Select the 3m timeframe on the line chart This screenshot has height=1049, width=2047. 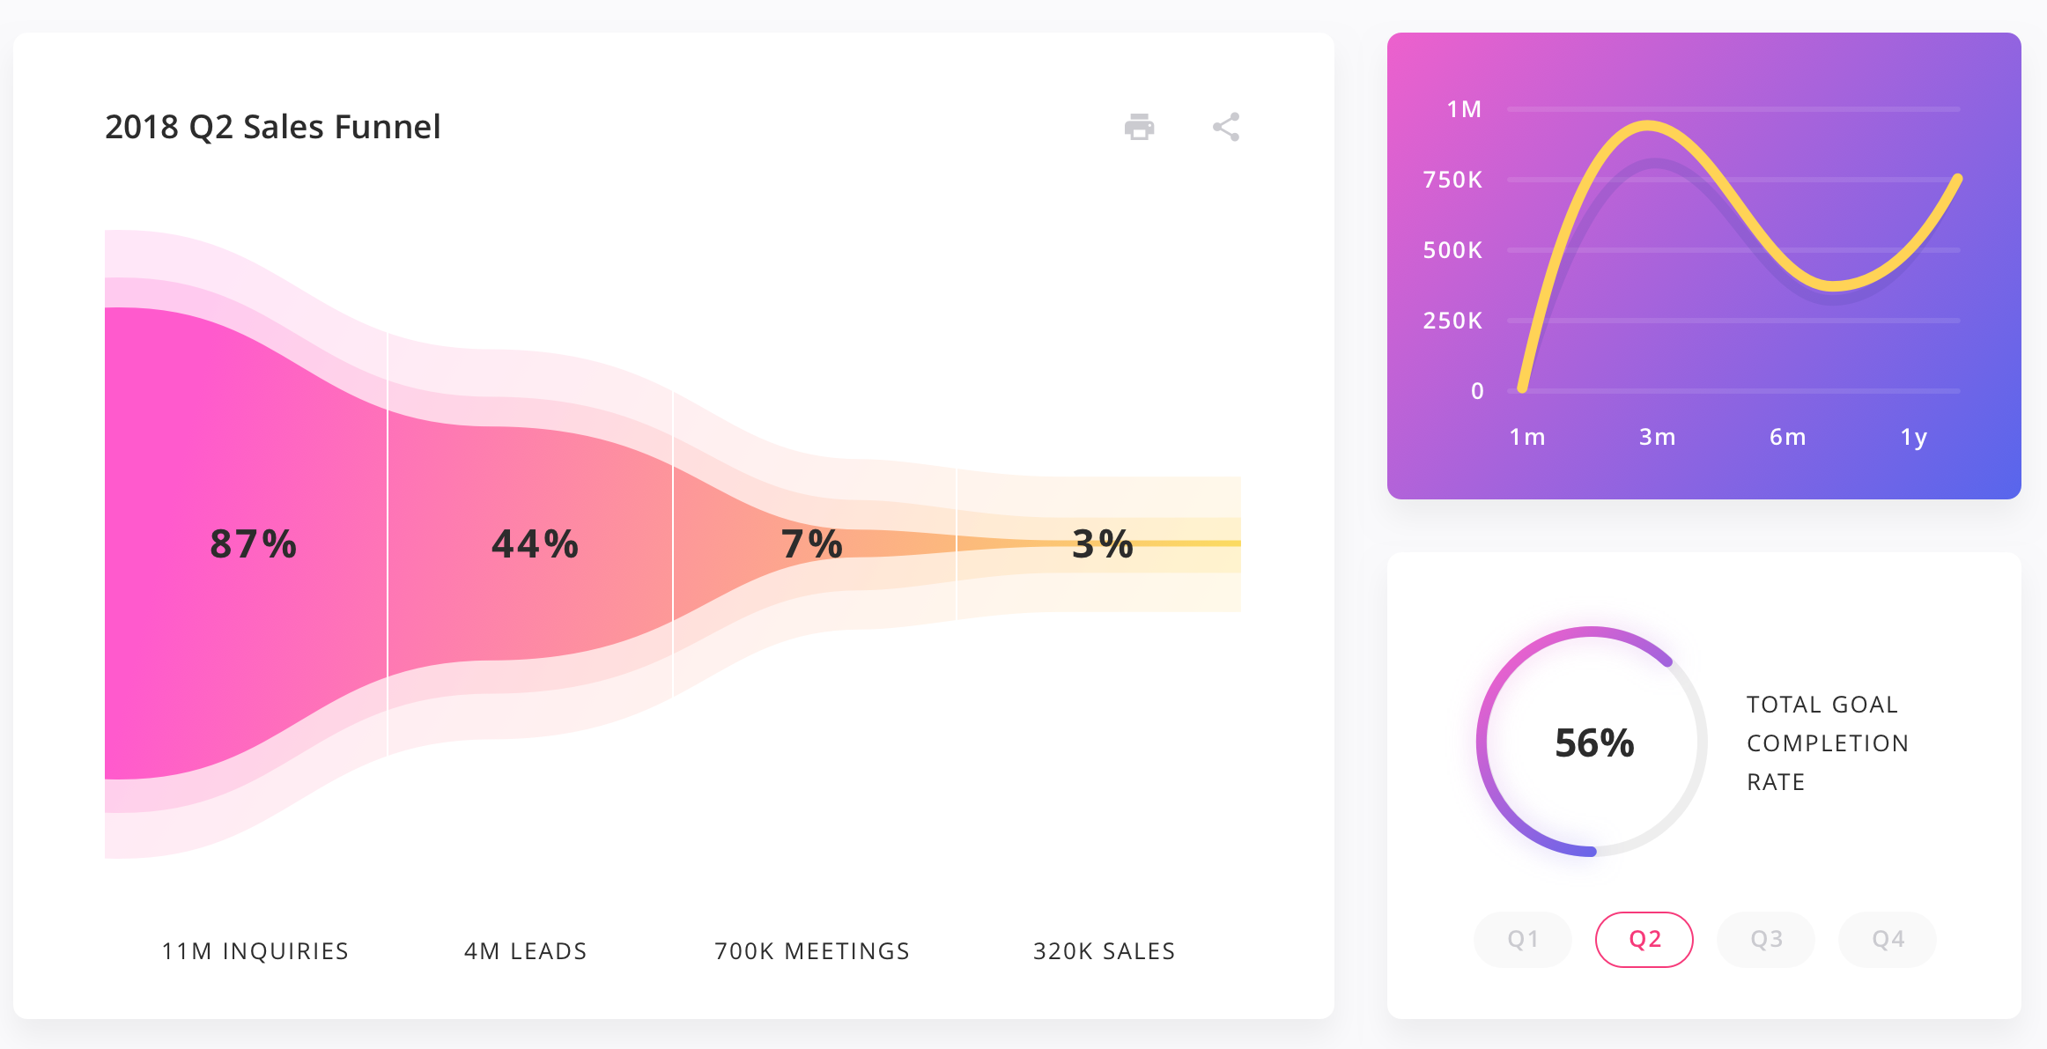pos(1657,436)
